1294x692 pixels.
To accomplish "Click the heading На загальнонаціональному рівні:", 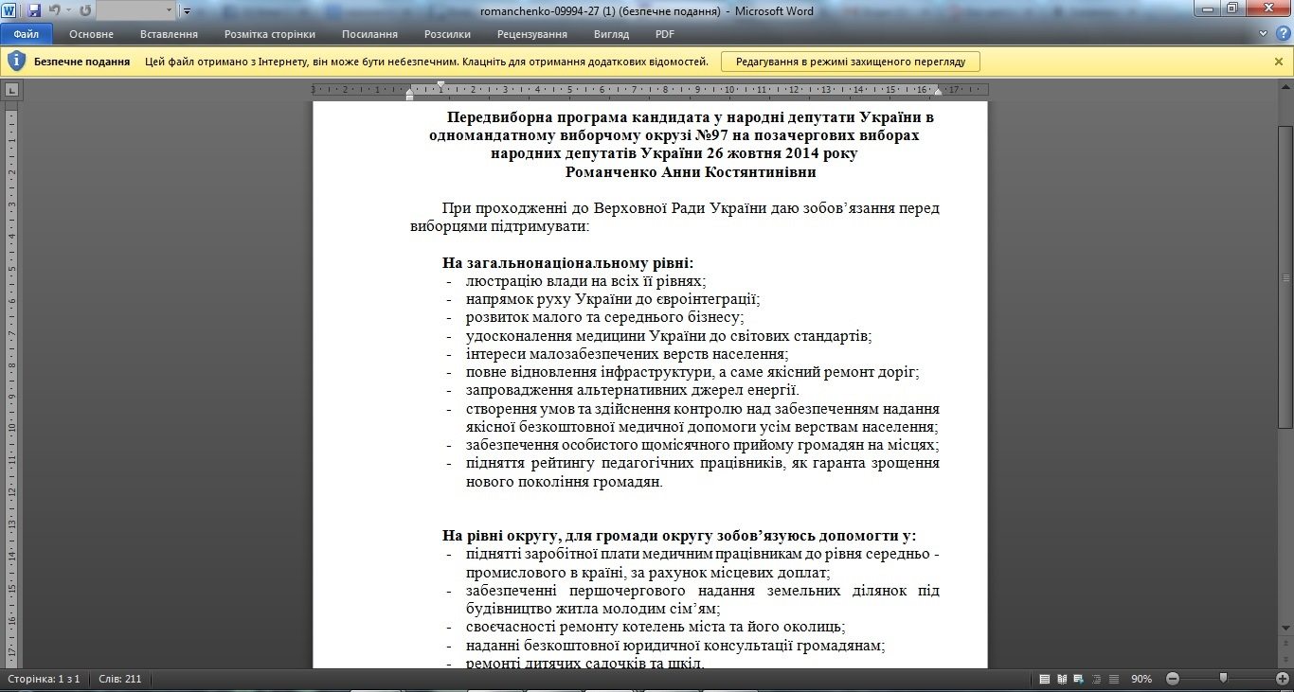I will [x=567, y=263].
